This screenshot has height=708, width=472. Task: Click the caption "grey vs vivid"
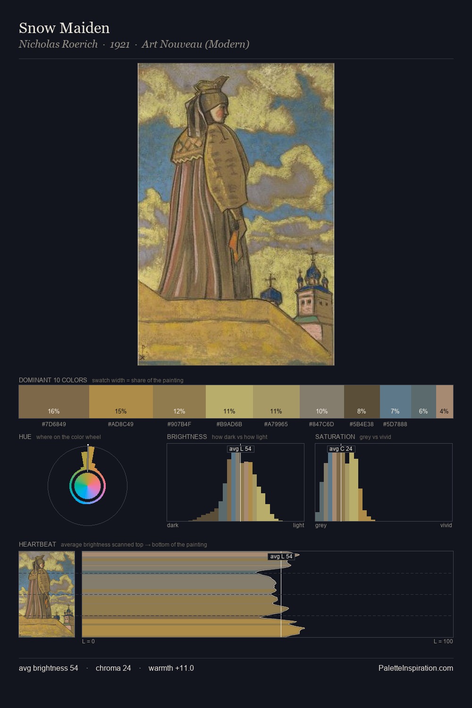(375, 437)
